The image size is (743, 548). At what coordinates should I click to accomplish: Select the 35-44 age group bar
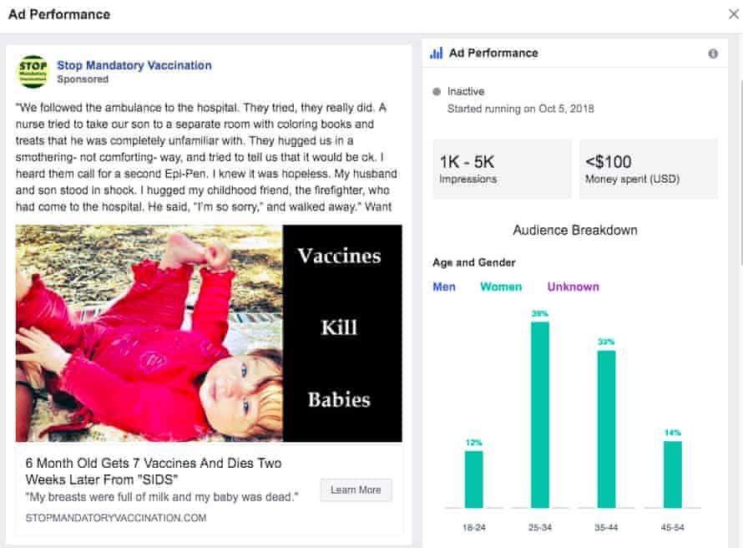pyautogui.click(x=606, y=429)
